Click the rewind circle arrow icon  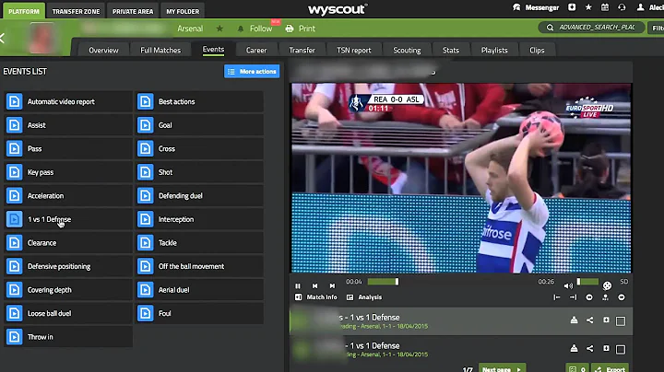coord(589,297)
